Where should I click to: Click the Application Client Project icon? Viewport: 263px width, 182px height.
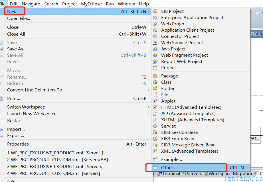(x=155, y=30)
